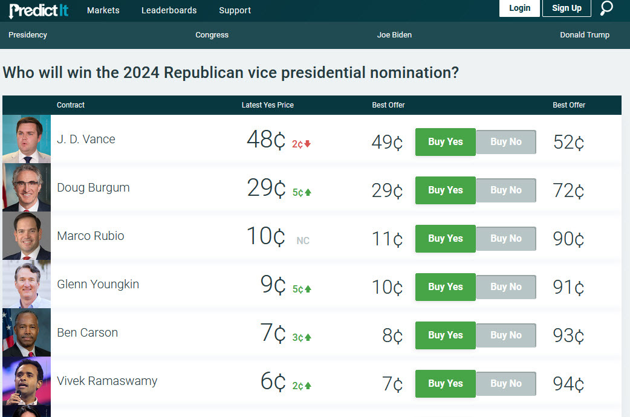This screenshot has height=417, width=630.
Task: Buy Yes on J. D. Vance
Action: [445, 141]
